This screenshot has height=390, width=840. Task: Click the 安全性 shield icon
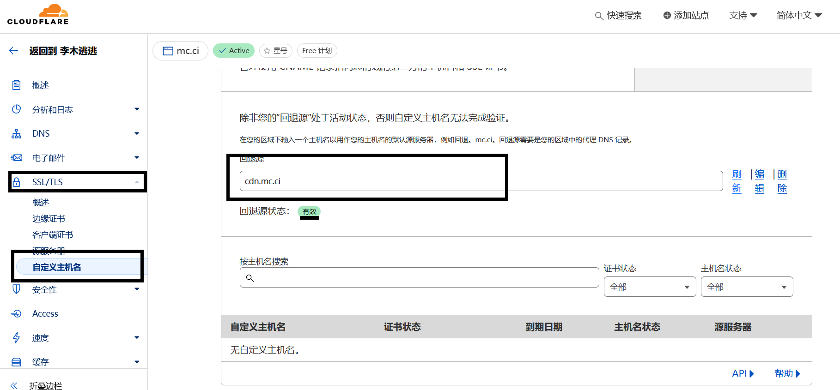click(17, 289)
